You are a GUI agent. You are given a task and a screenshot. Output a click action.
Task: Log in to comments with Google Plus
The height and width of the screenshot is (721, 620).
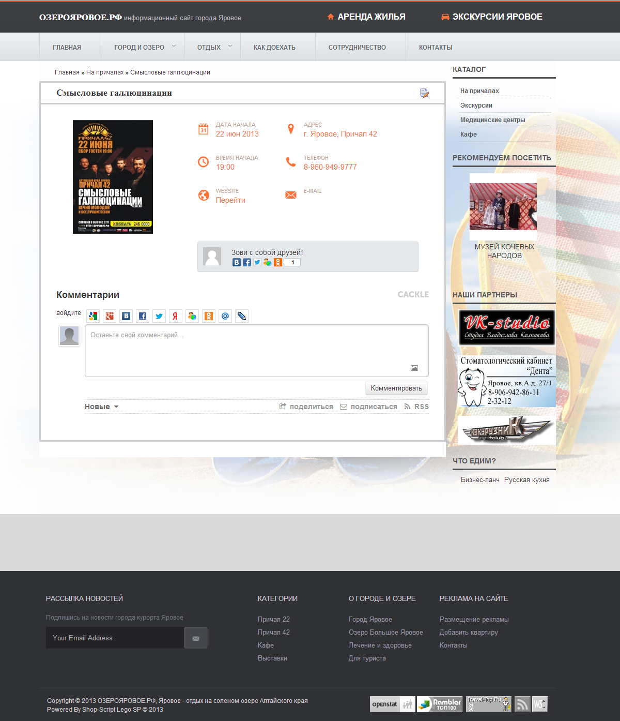[110, 316]
